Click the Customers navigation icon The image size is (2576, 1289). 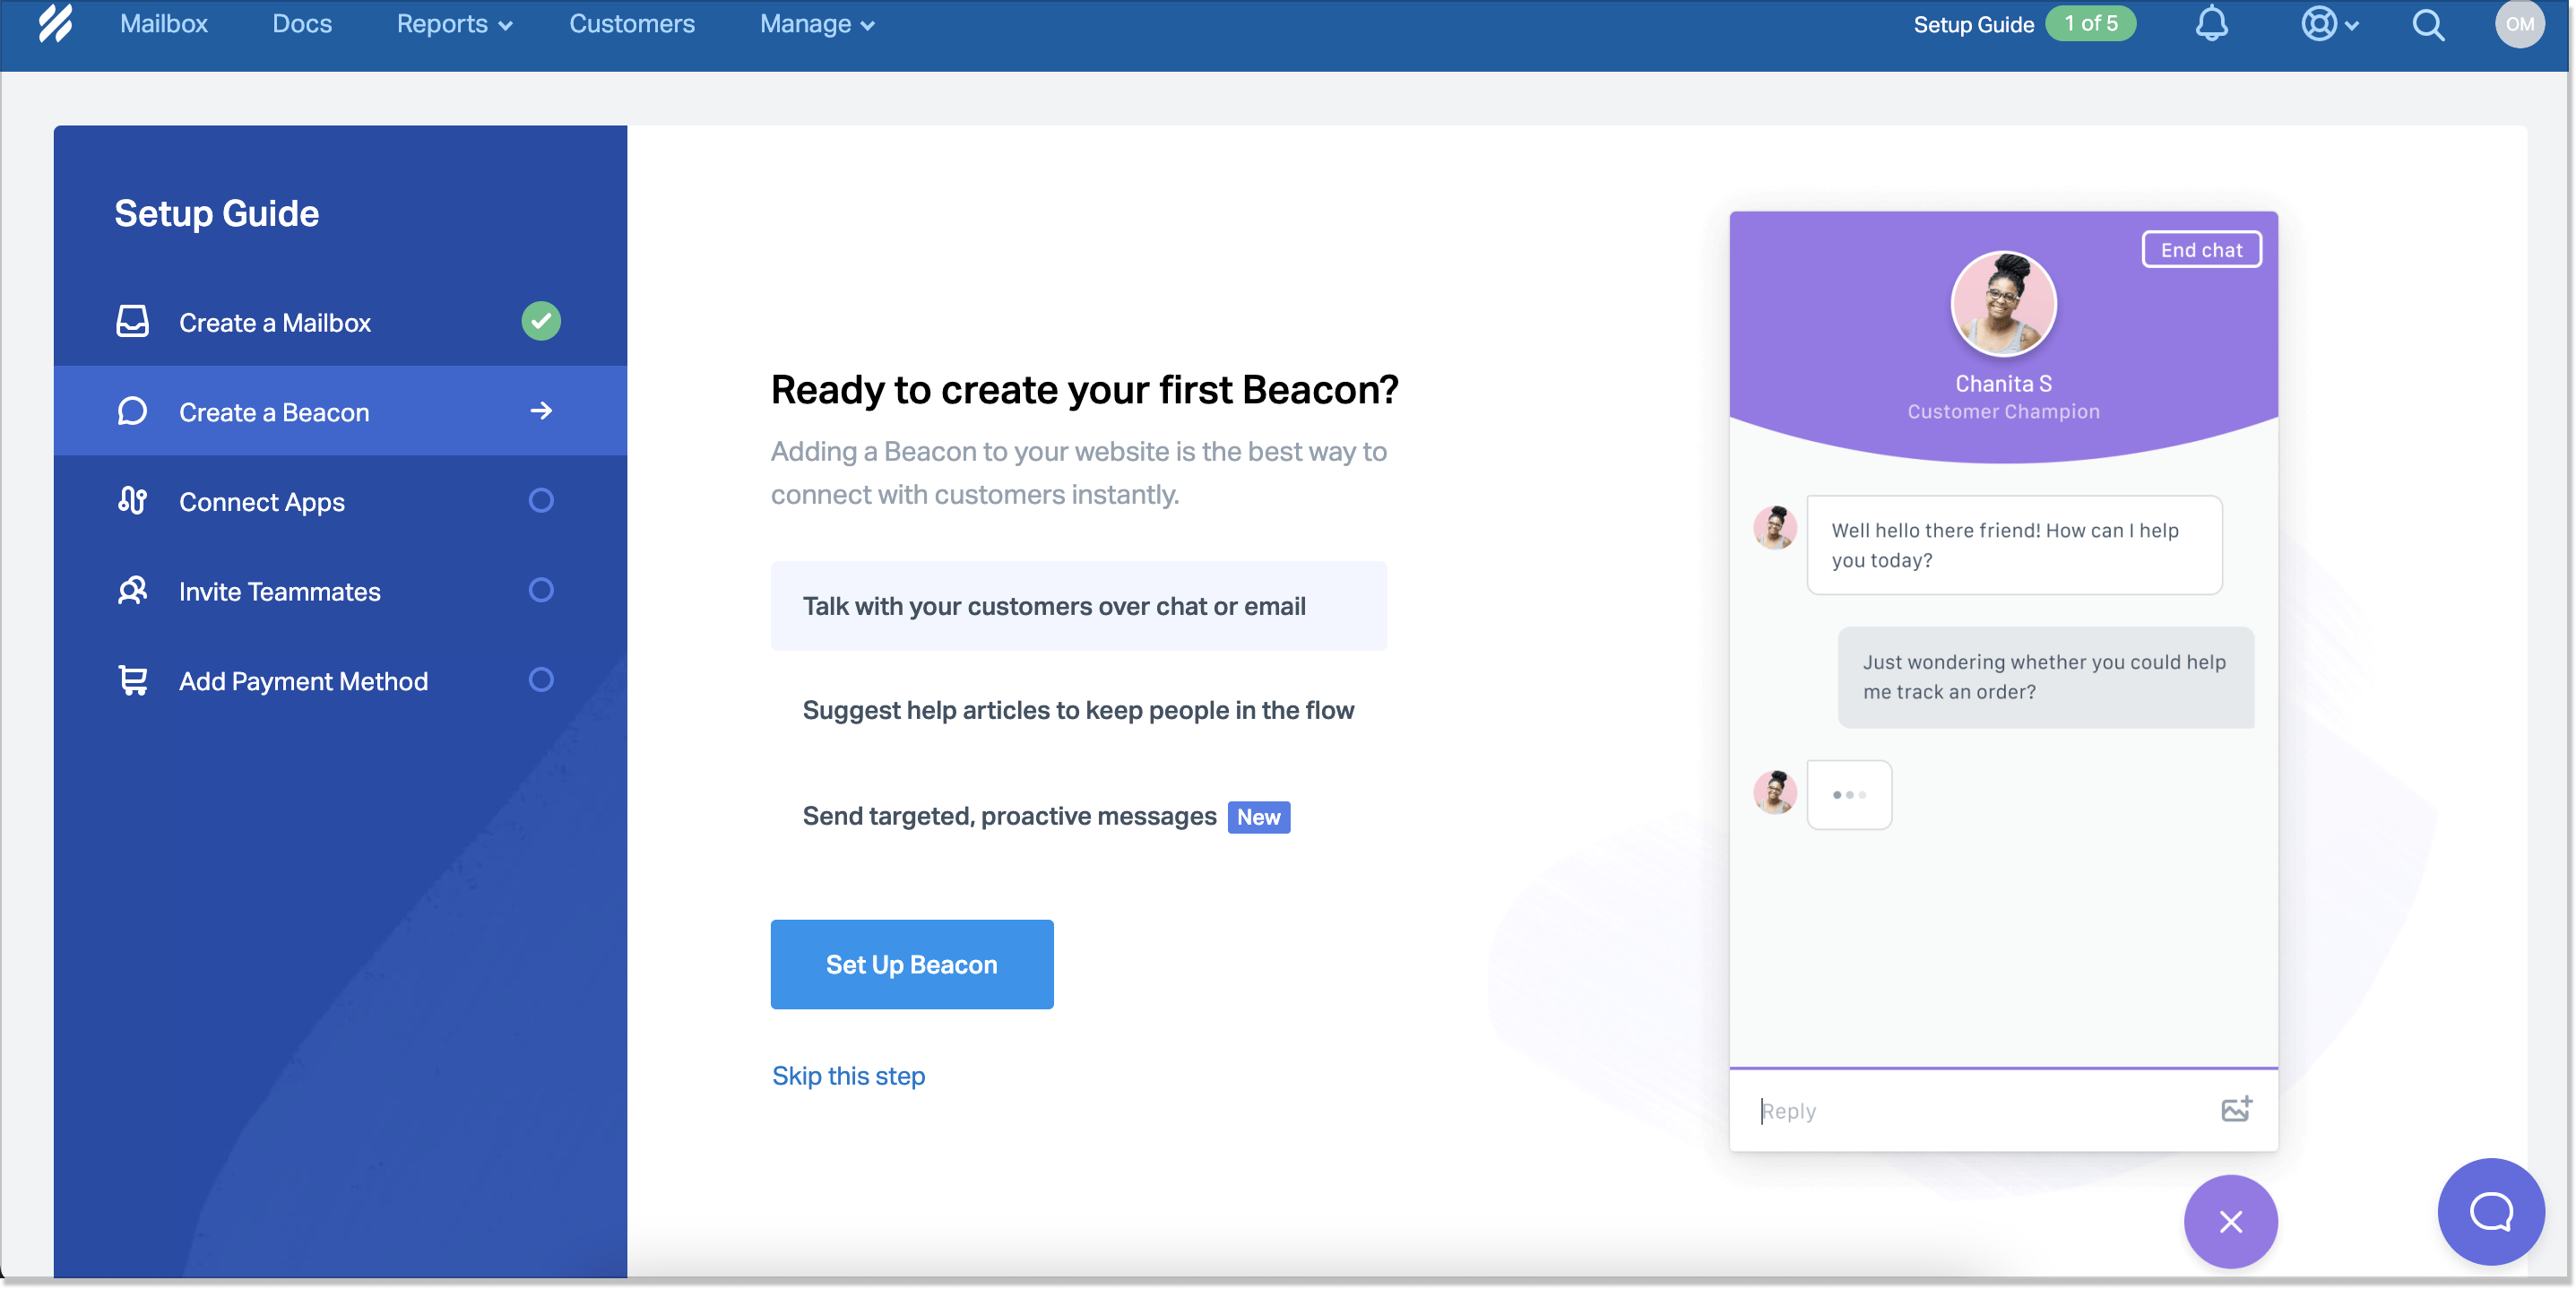(629, 23)
